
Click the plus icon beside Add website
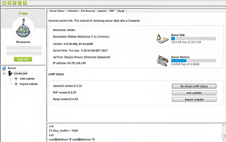[16, 79]
